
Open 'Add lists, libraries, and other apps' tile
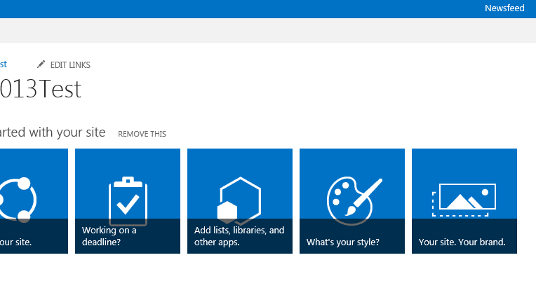pyautogui.click(x=240, y=201)
